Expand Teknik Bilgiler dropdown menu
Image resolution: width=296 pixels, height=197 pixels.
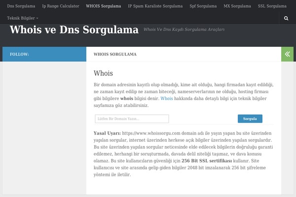coord(23,18)
